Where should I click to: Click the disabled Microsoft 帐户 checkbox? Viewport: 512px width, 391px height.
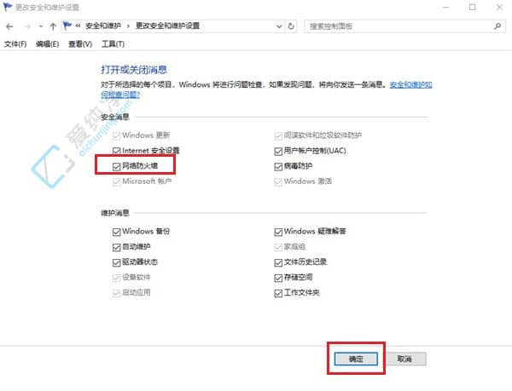[x=116, y=181]
